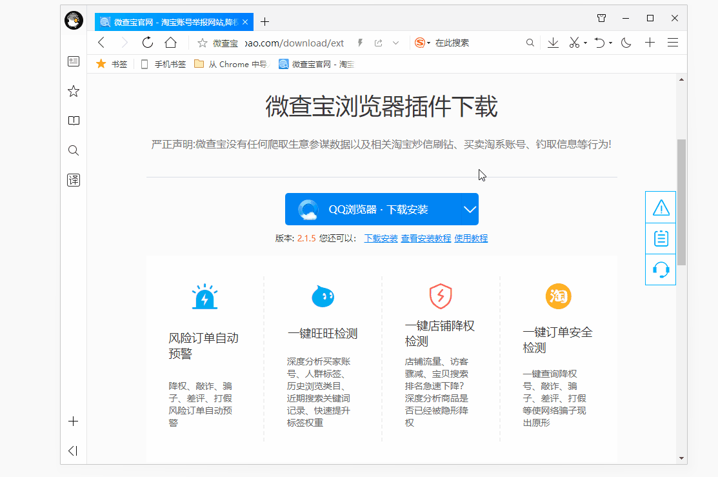The height and width of the screenshot is (477, 718).
Task: Open a new tab with plus button
Action: (x=264, y=21)
